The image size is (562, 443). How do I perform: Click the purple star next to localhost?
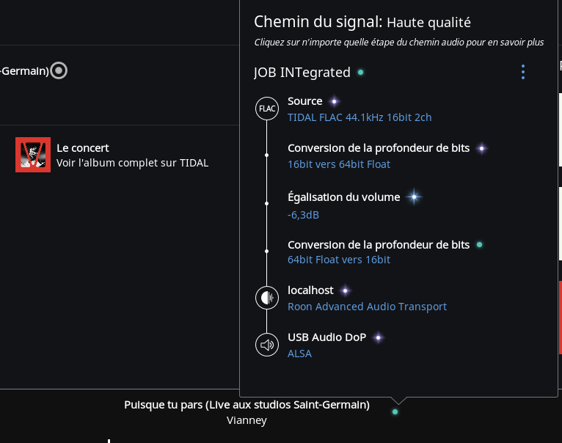click(x=345, y=290)
